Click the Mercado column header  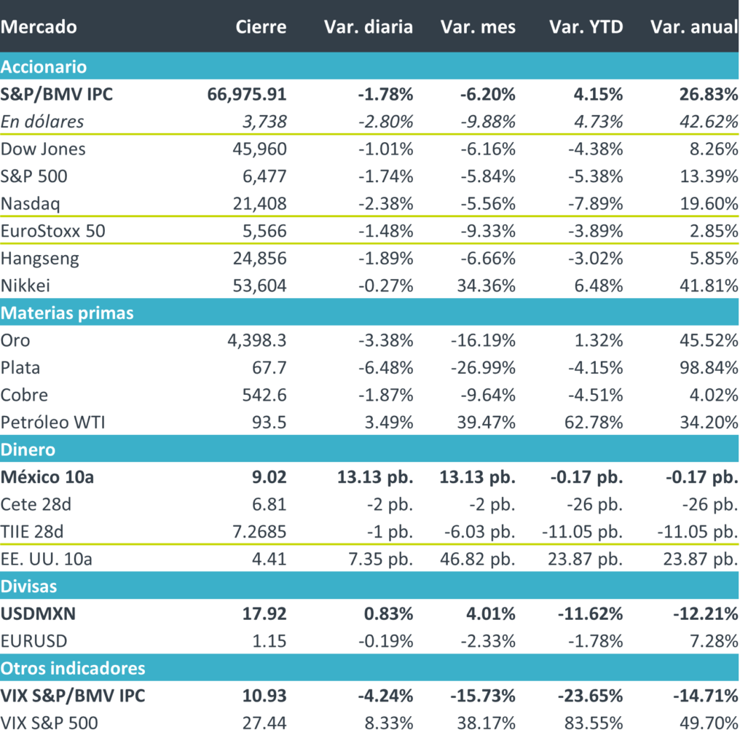tap(39, 28)
